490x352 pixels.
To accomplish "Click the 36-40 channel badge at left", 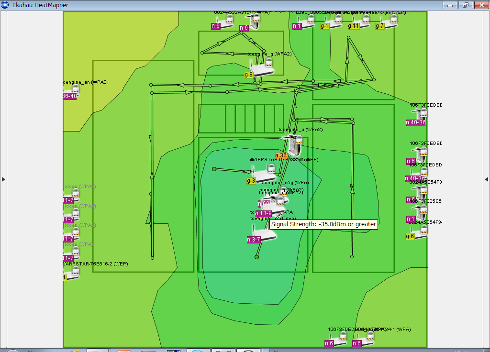I will (70, 96).
